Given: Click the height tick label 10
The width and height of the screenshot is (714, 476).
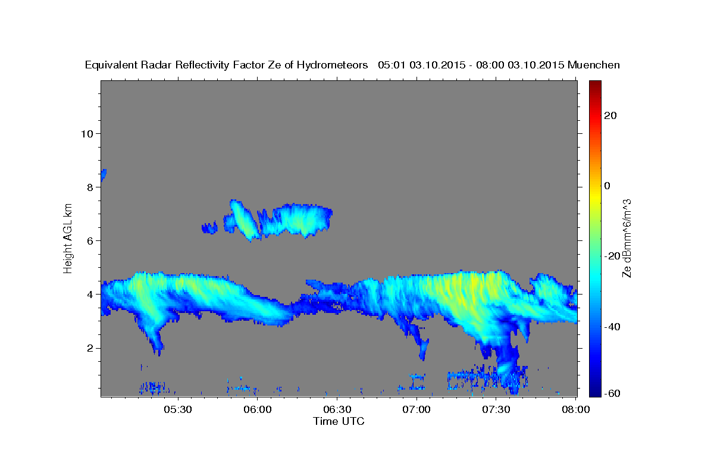Looking at the screenshot, I should click(x=86, y=133).
